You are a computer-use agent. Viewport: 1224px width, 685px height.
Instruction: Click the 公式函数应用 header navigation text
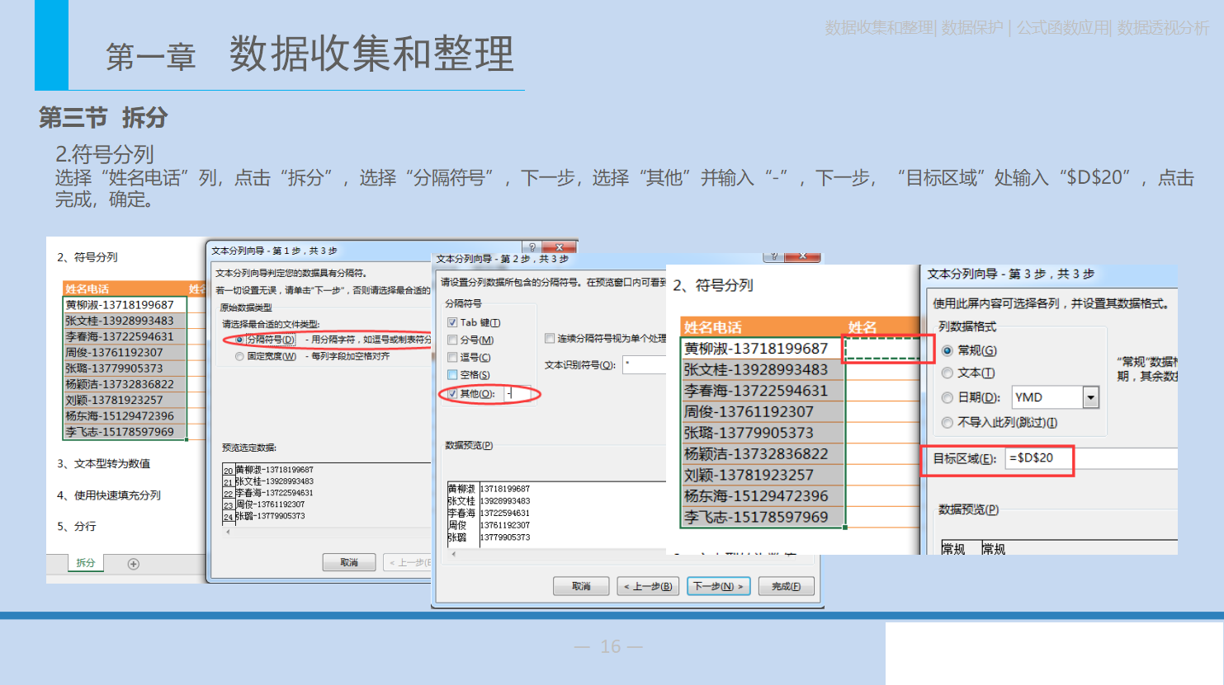[x=1063, y=28]
